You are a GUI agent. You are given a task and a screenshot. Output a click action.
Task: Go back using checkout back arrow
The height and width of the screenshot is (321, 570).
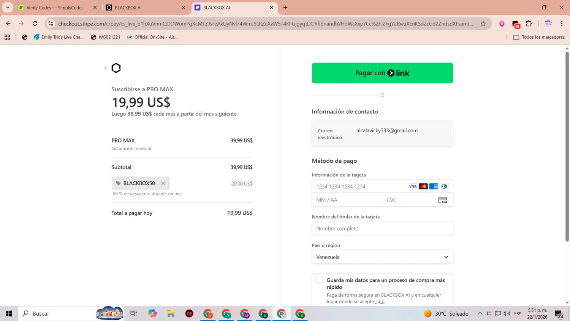[x=106, y=68]
